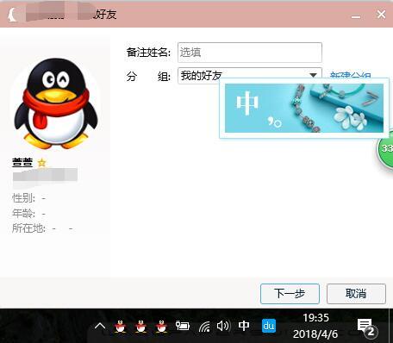Toggle the 中 input language indicator in taskbar
Image resolution: width=393 pixels, height=343 pixels.
[244, 326]
